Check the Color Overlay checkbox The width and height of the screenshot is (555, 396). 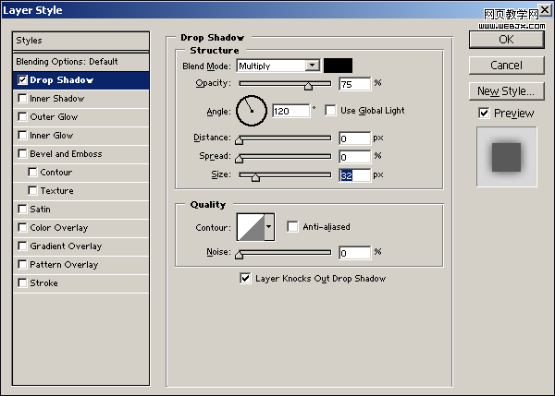click(22, 227)
